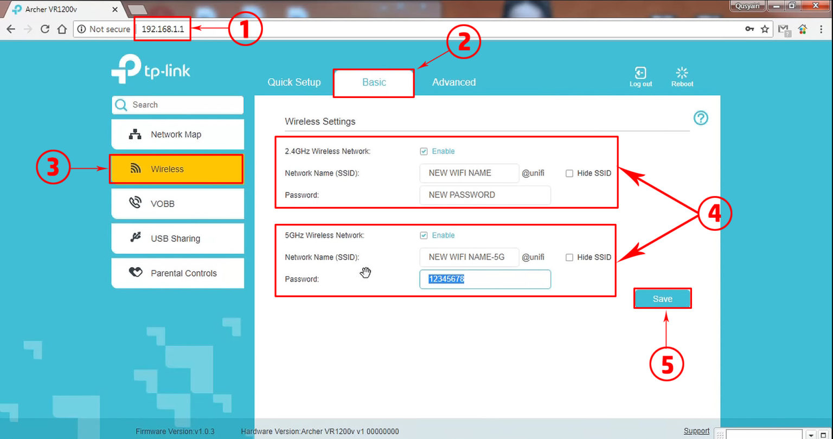The image size is (833, 439).
Task: Click the Hardware Version:Archer VR1200v text
Action: 320,431
